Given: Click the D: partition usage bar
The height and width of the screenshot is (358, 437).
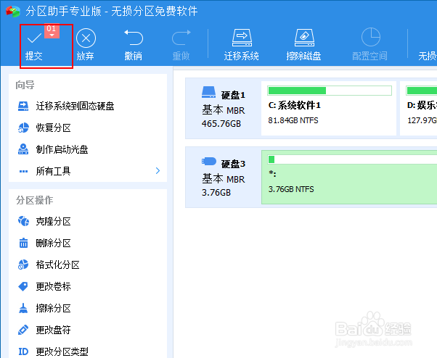Looking at the screenshot, I should [421, 91].
